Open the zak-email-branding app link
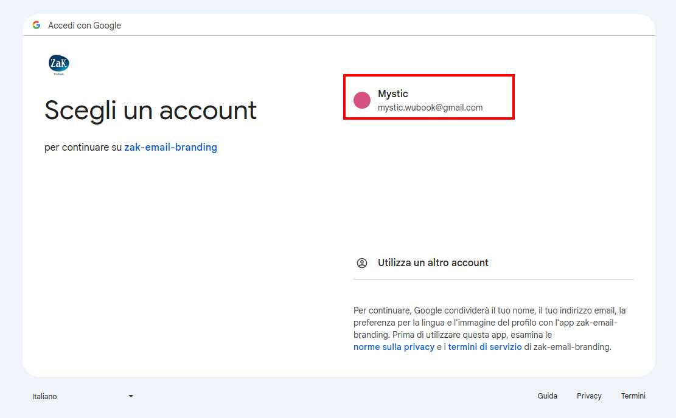 (x=170, y=147)
